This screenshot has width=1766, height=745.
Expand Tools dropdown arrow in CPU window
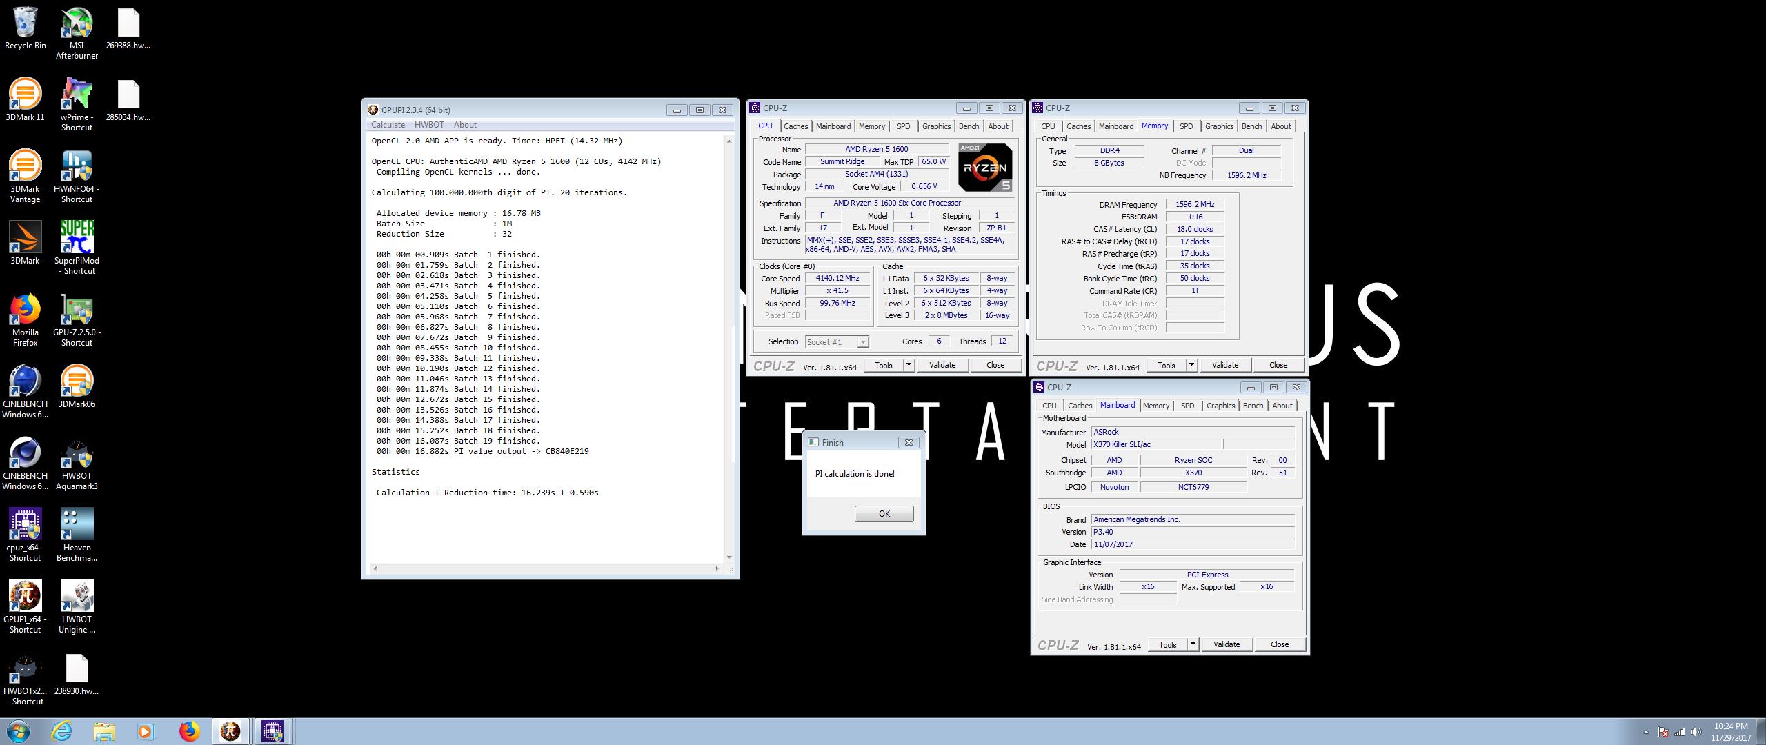909,365
